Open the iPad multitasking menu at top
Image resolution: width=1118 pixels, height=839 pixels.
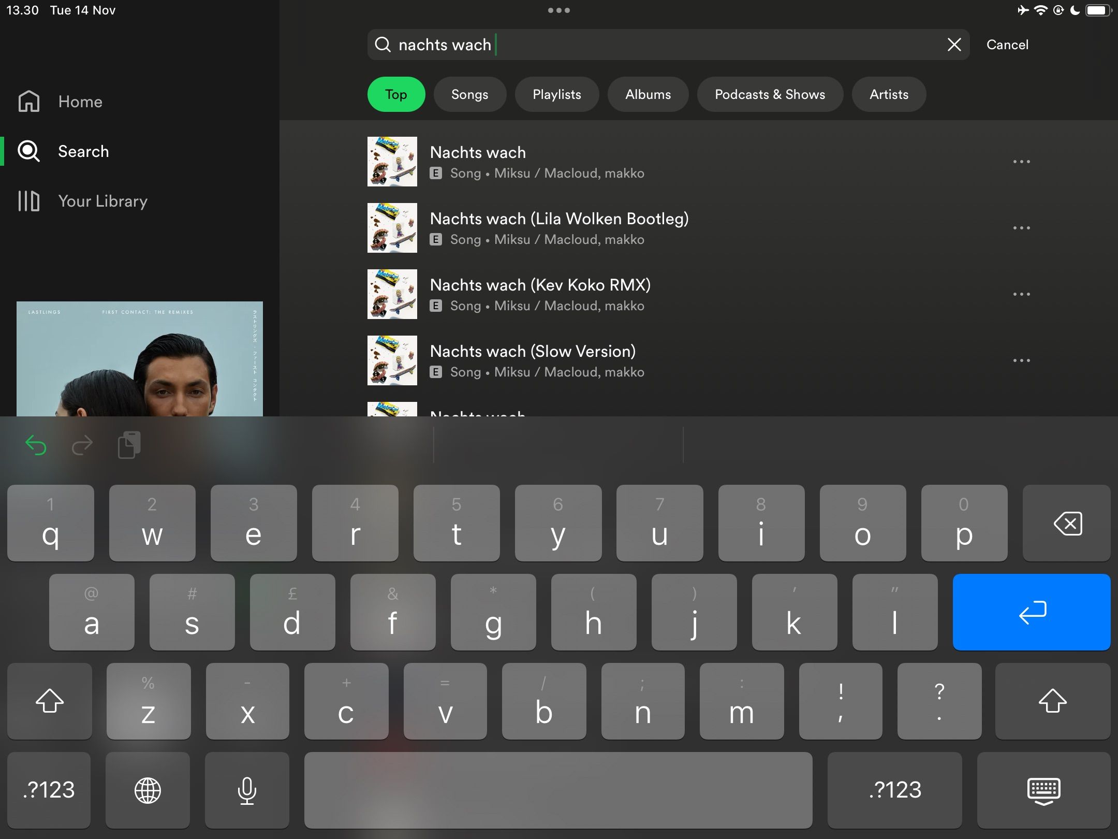(x=559, y=10)
